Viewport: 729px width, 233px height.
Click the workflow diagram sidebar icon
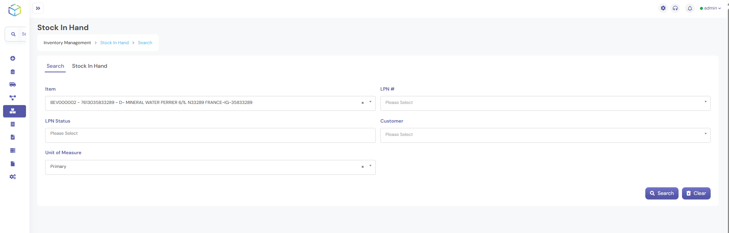[13, 98]
